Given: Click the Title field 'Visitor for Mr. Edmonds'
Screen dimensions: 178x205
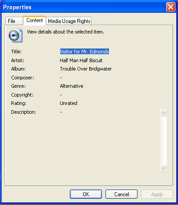Looking at the screenshot, I should point(84,52).
